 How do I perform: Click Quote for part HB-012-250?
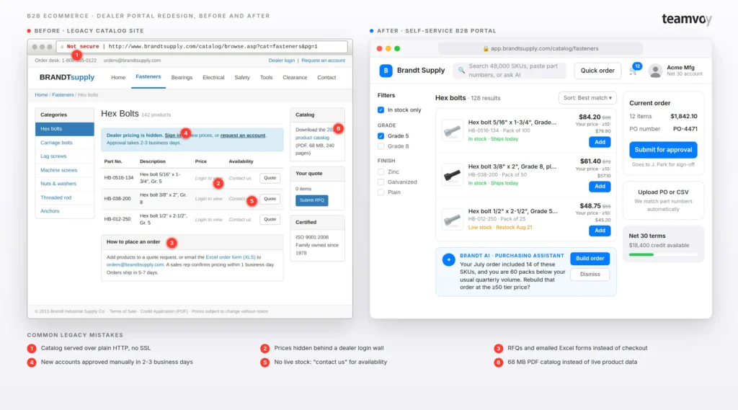[270, 220]
